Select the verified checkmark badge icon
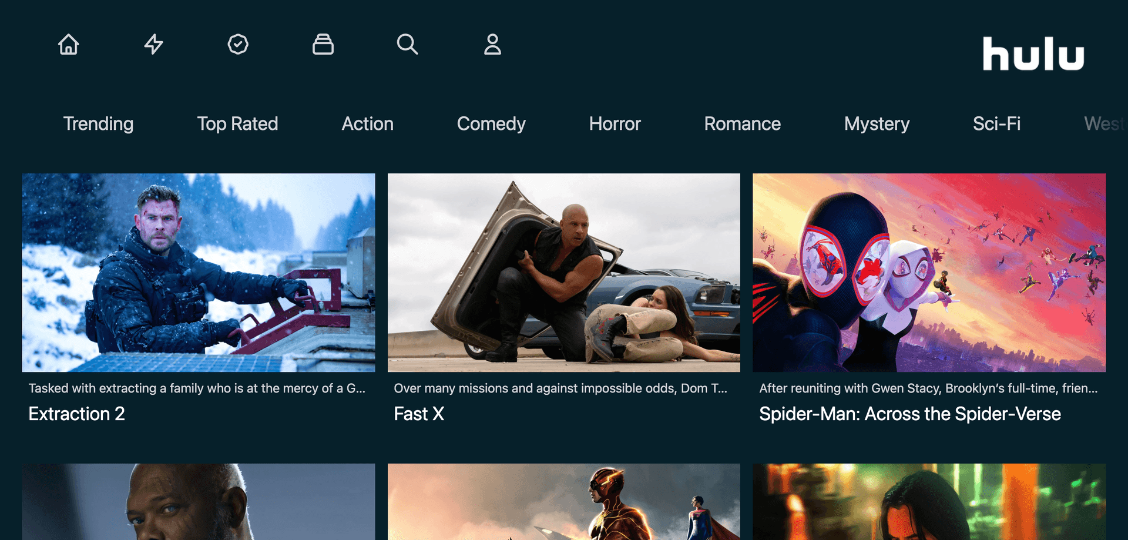The height and width of the screenshot is (540, 1128). pyautogui.click(x=238, y=45)
